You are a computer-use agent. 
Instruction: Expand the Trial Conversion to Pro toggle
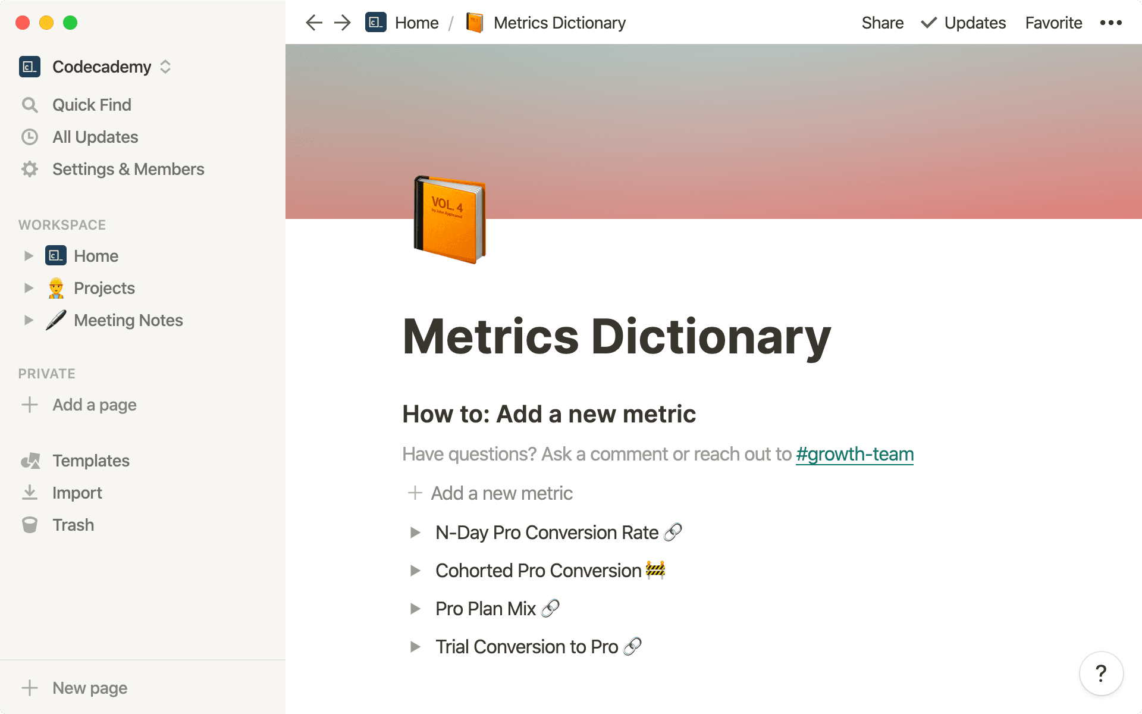(x=415, y=647)
